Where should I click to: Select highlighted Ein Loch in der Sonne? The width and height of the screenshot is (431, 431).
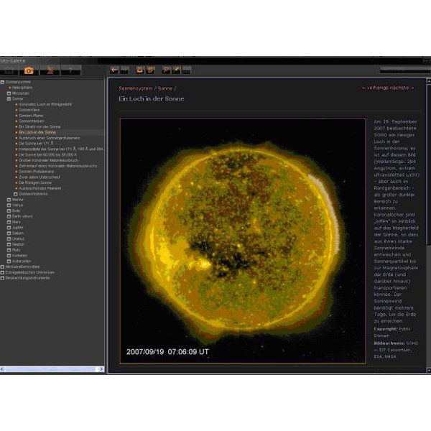click(x=37, y=132)
